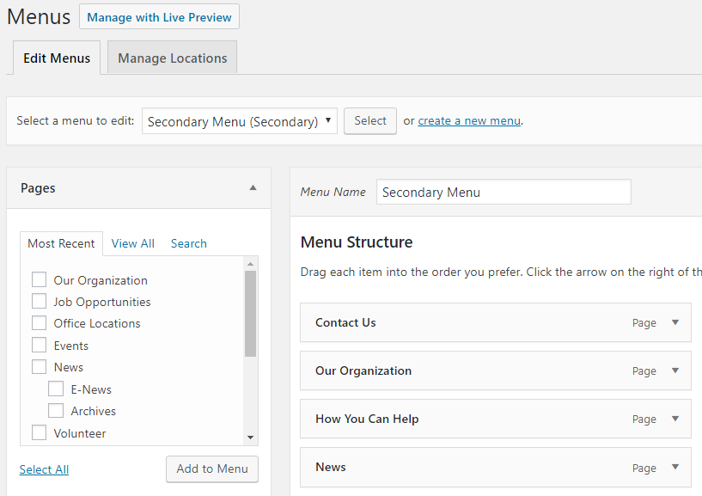
Task: Check the Our Organization page checkbox
Action: 39,279
